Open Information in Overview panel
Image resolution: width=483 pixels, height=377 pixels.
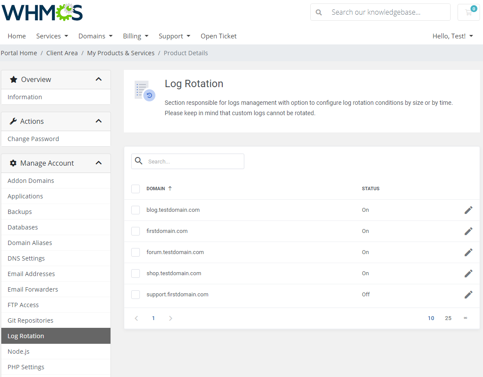point(56,97)
